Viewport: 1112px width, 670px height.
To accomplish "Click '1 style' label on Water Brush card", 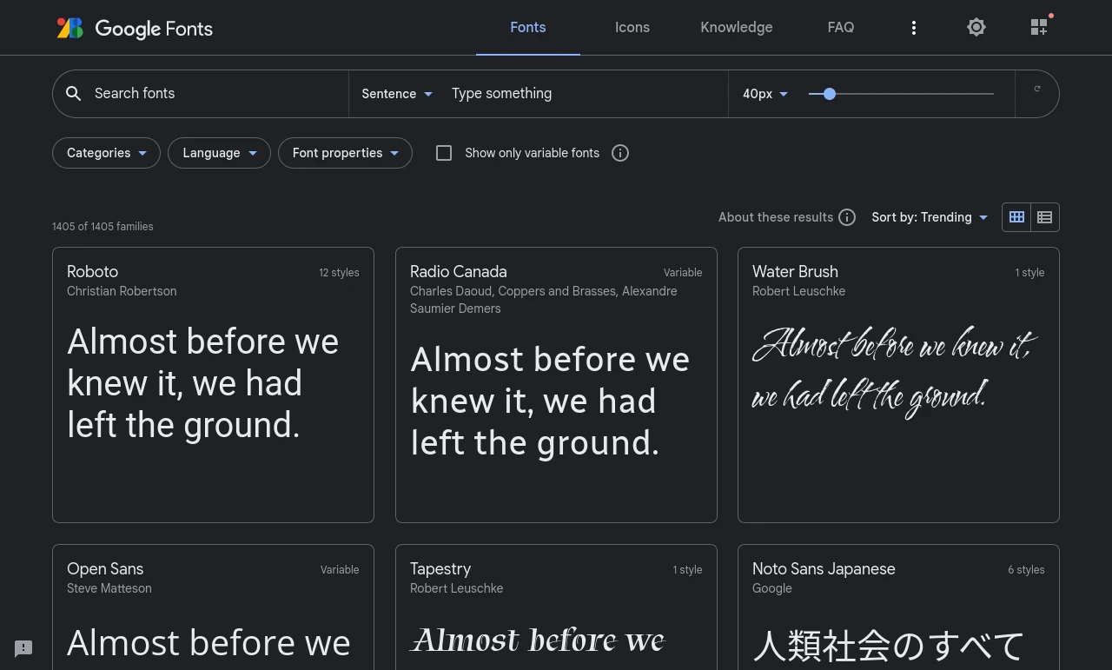I will 1029,273.
